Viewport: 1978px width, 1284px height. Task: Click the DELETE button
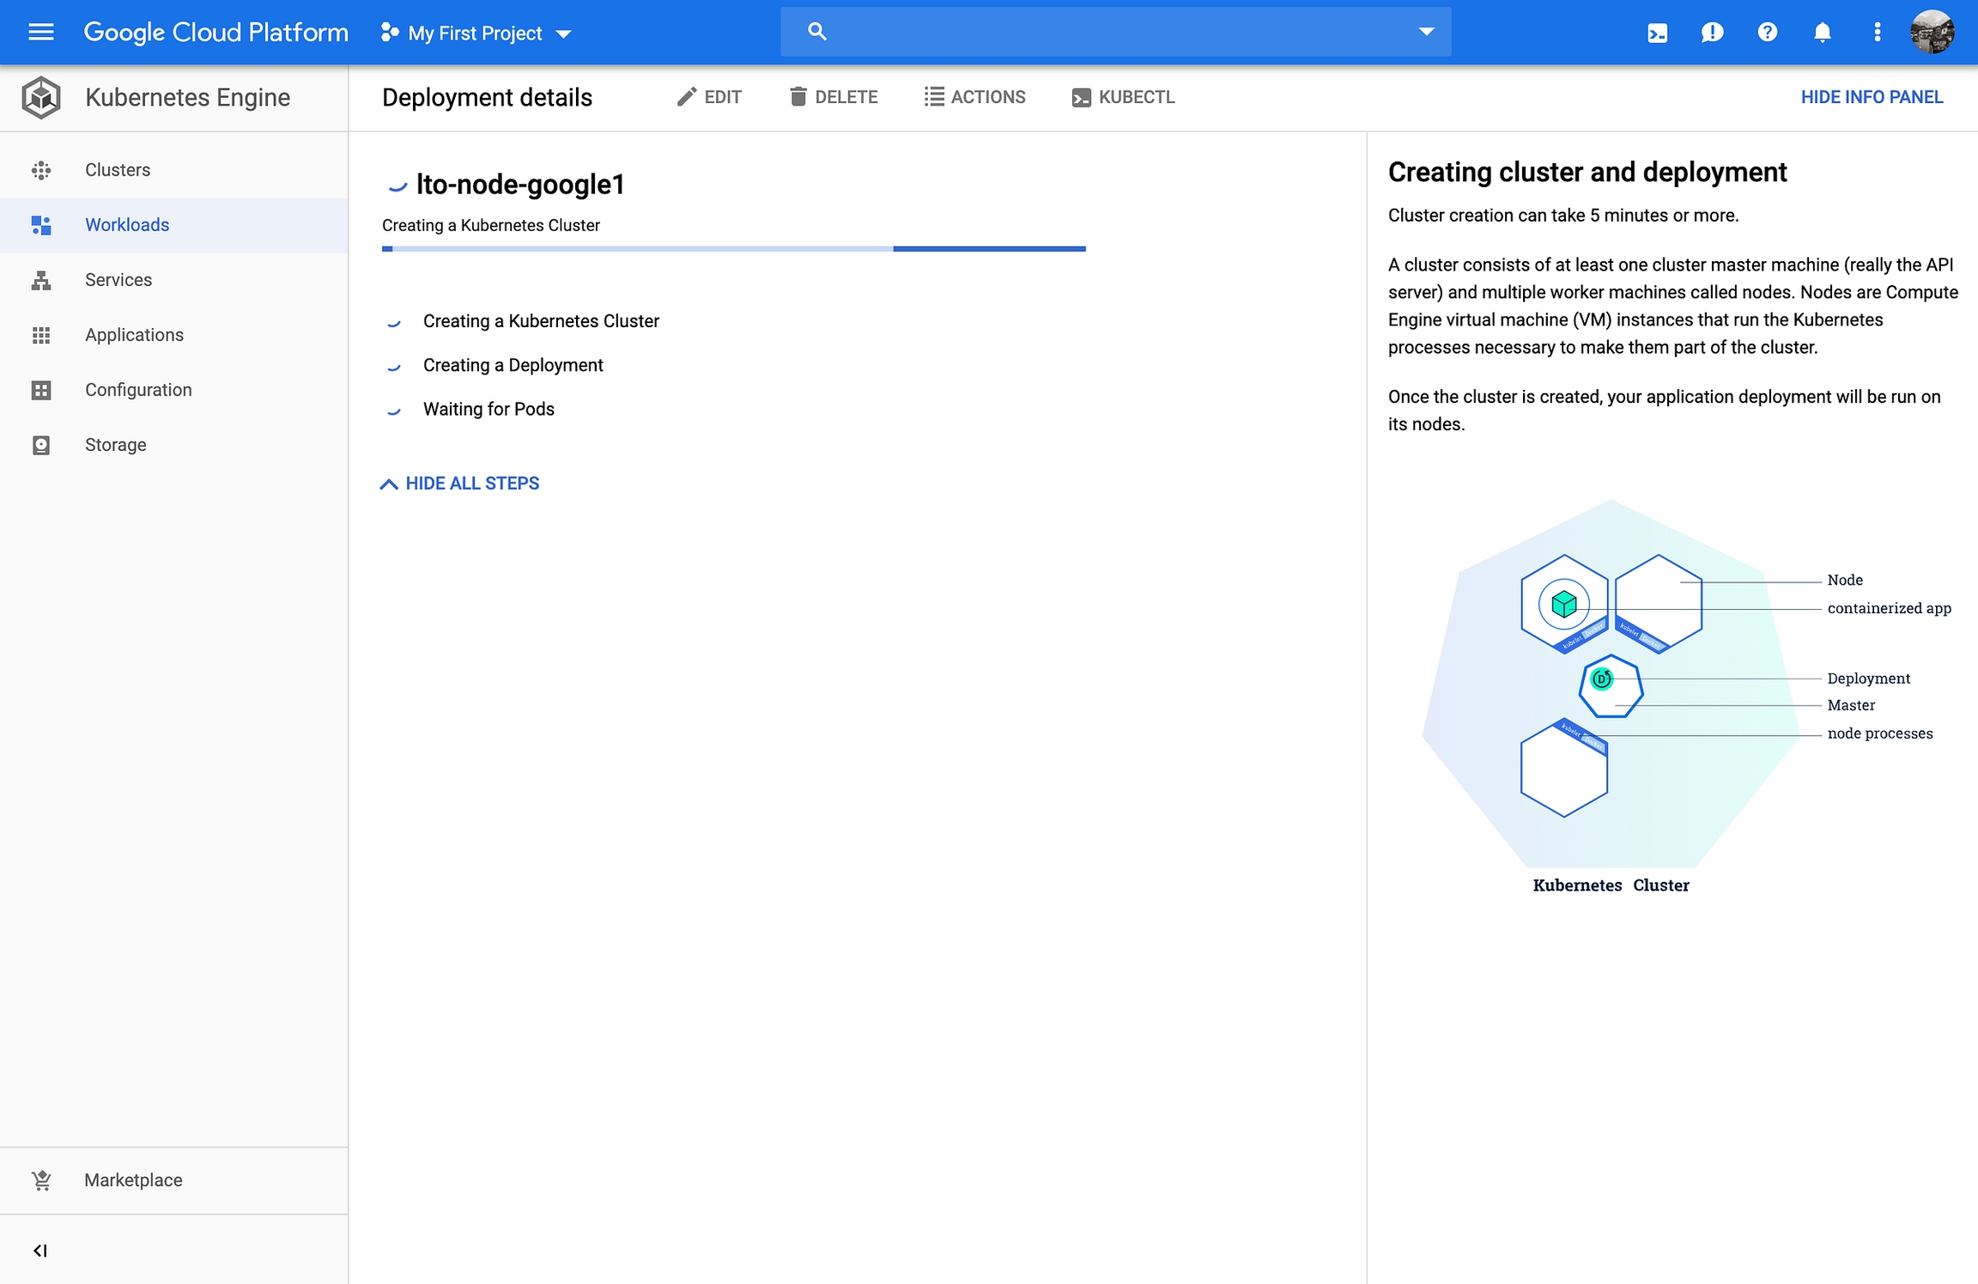pos(834,97)
